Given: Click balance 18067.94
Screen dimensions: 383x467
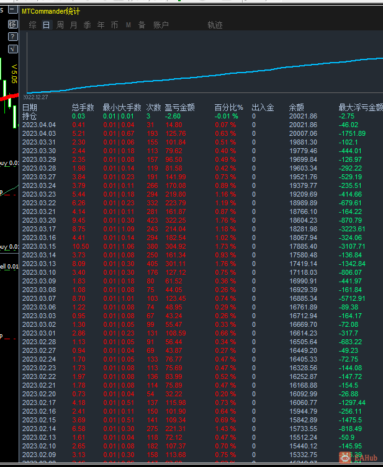Looking at the screenshot, I should [303, 238].
